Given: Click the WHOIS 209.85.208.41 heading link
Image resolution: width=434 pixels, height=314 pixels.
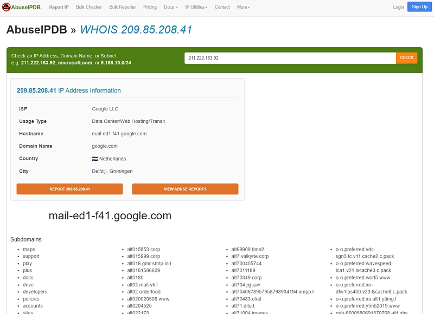Looking at the screenshot, I should [136, 30].
